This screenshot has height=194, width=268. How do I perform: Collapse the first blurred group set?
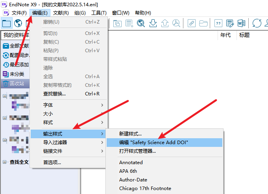[x=5, y=96]
